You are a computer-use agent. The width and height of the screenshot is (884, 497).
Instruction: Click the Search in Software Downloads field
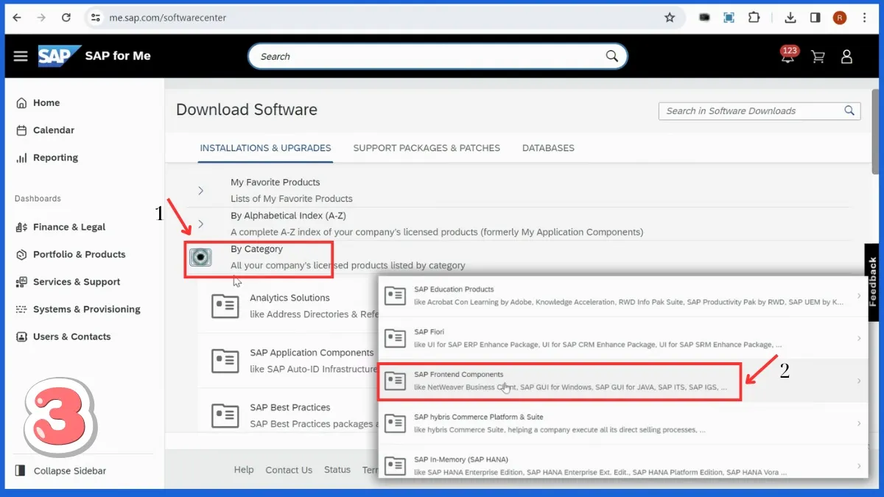point(744,110)
